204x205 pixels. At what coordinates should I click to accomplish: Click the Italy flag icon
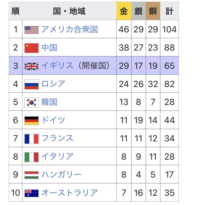[32, 157]
